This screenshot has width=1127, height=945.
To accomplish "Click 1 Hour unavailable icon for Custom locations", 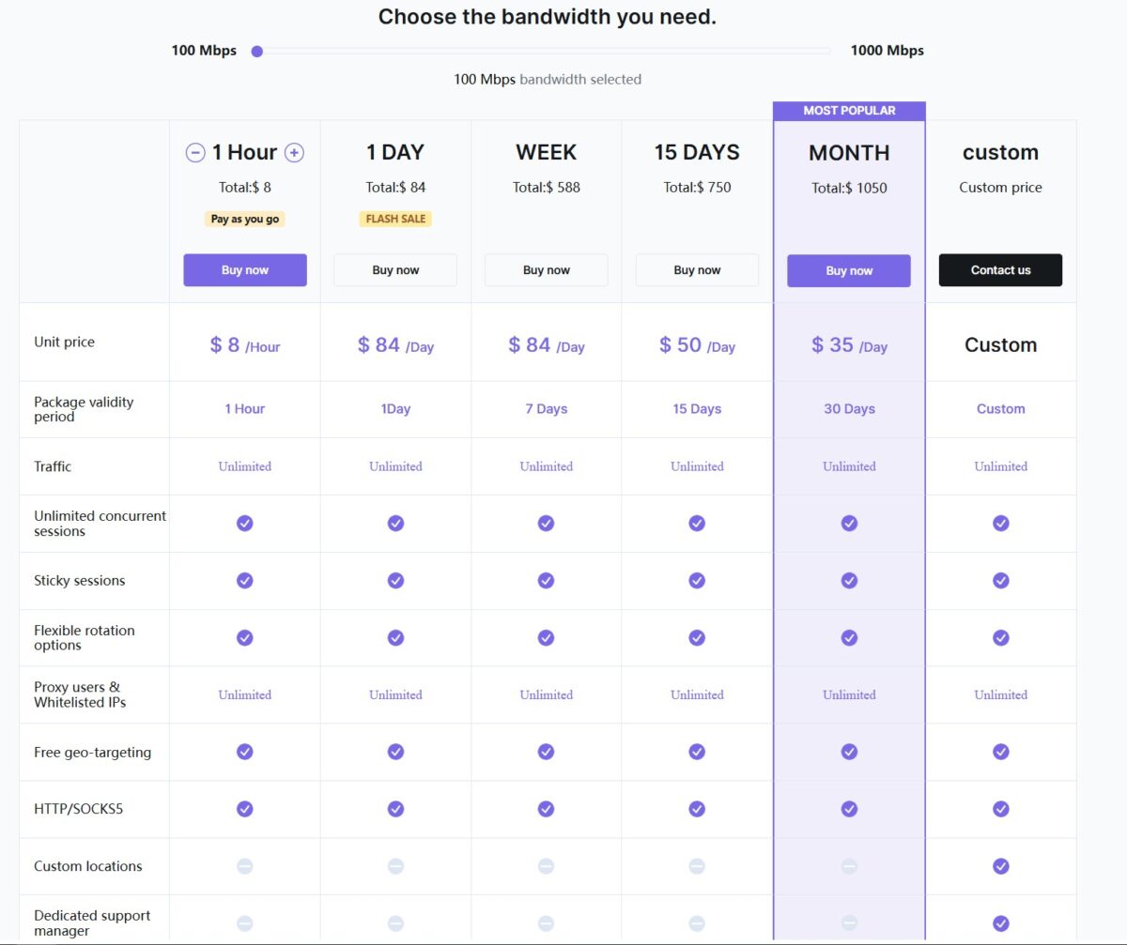I will [x=245, y=866].
